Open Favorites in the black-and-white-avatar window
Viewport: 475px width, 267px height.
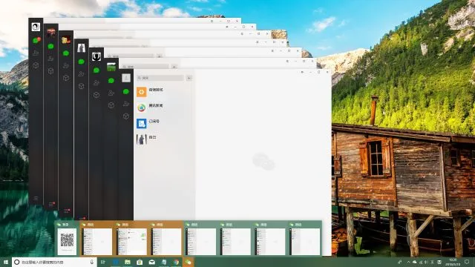point(96,95)
